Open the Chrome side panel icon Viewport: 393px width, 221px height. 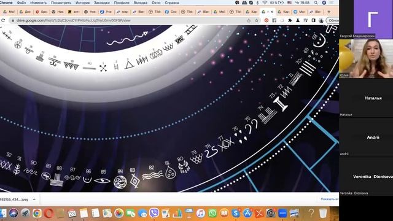pyautogui.click(x=313, y=20)
